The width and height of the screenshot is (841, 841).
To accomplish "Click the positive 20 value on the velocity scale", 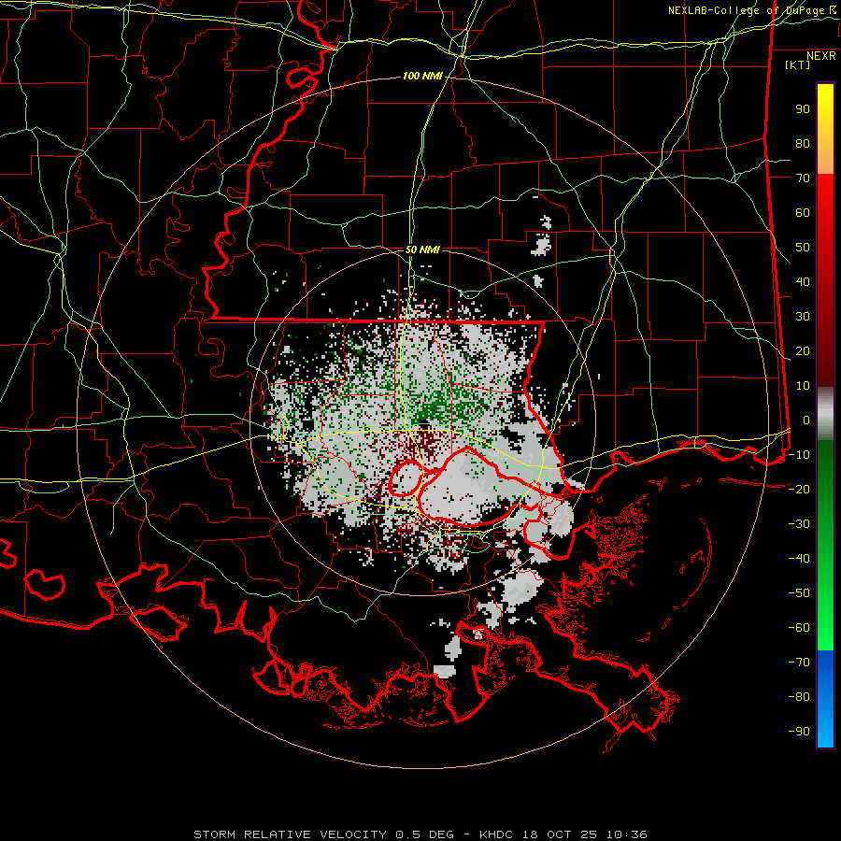I will (803, 350).
